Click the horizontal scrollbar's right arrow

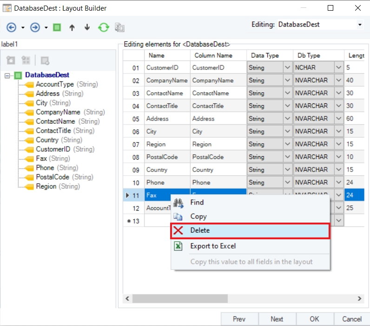click(x=359, y=298)
